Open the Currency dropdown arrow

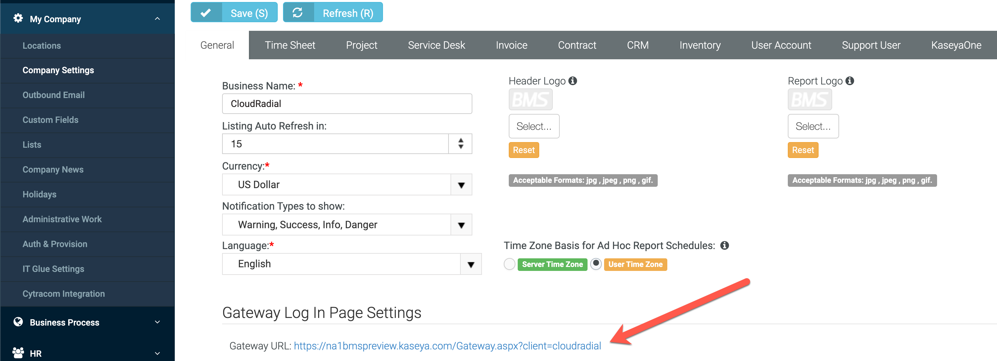461,185
